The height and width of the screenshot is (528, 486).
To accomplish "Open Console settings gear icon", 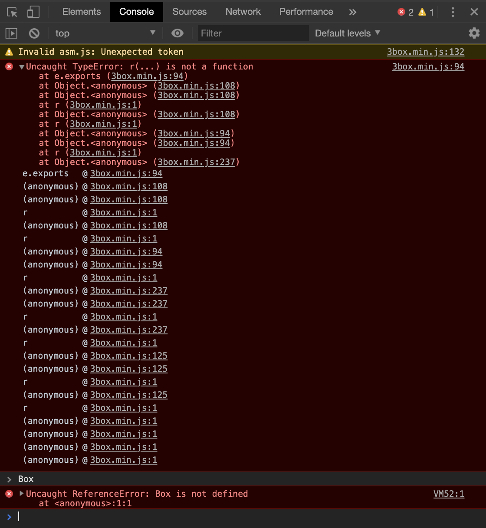I will click(x=474, y=33).
